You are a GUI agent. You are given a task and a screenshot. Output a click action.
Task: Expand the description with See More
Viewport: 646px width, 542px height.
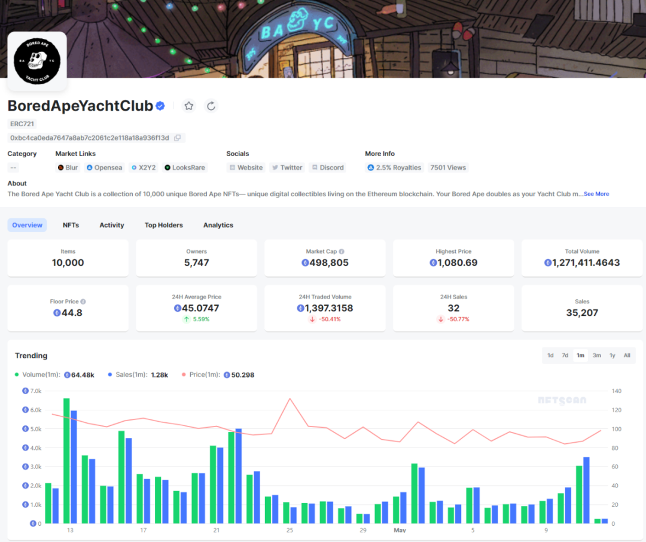pos(596,194)
